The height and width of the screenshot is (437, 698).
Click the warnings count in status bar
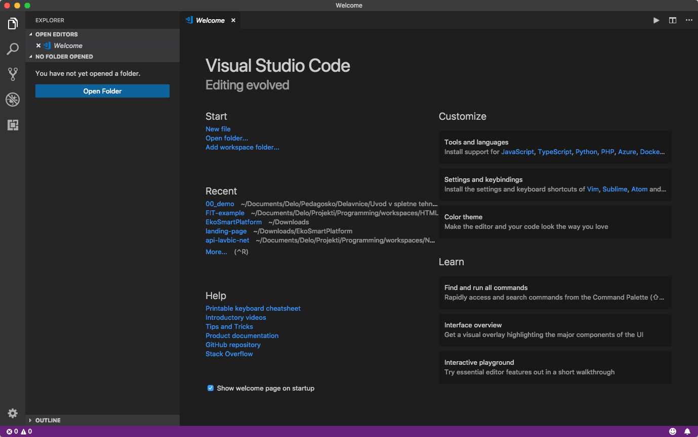(26, 431)
